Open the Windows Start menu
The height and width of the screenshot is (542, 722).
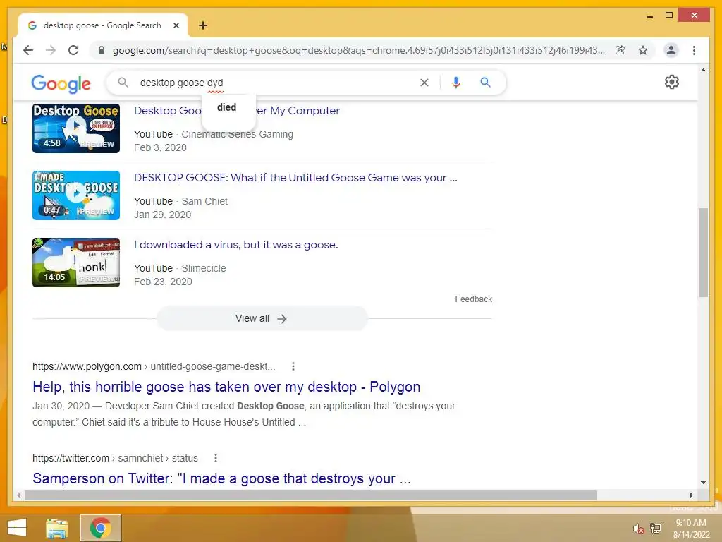tap(17, 528)
